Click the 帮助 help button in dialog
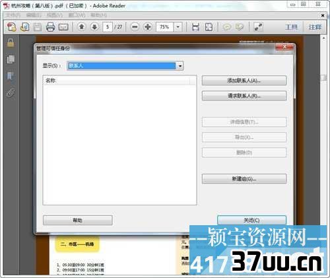330x278 pixels. click(78, 220)
